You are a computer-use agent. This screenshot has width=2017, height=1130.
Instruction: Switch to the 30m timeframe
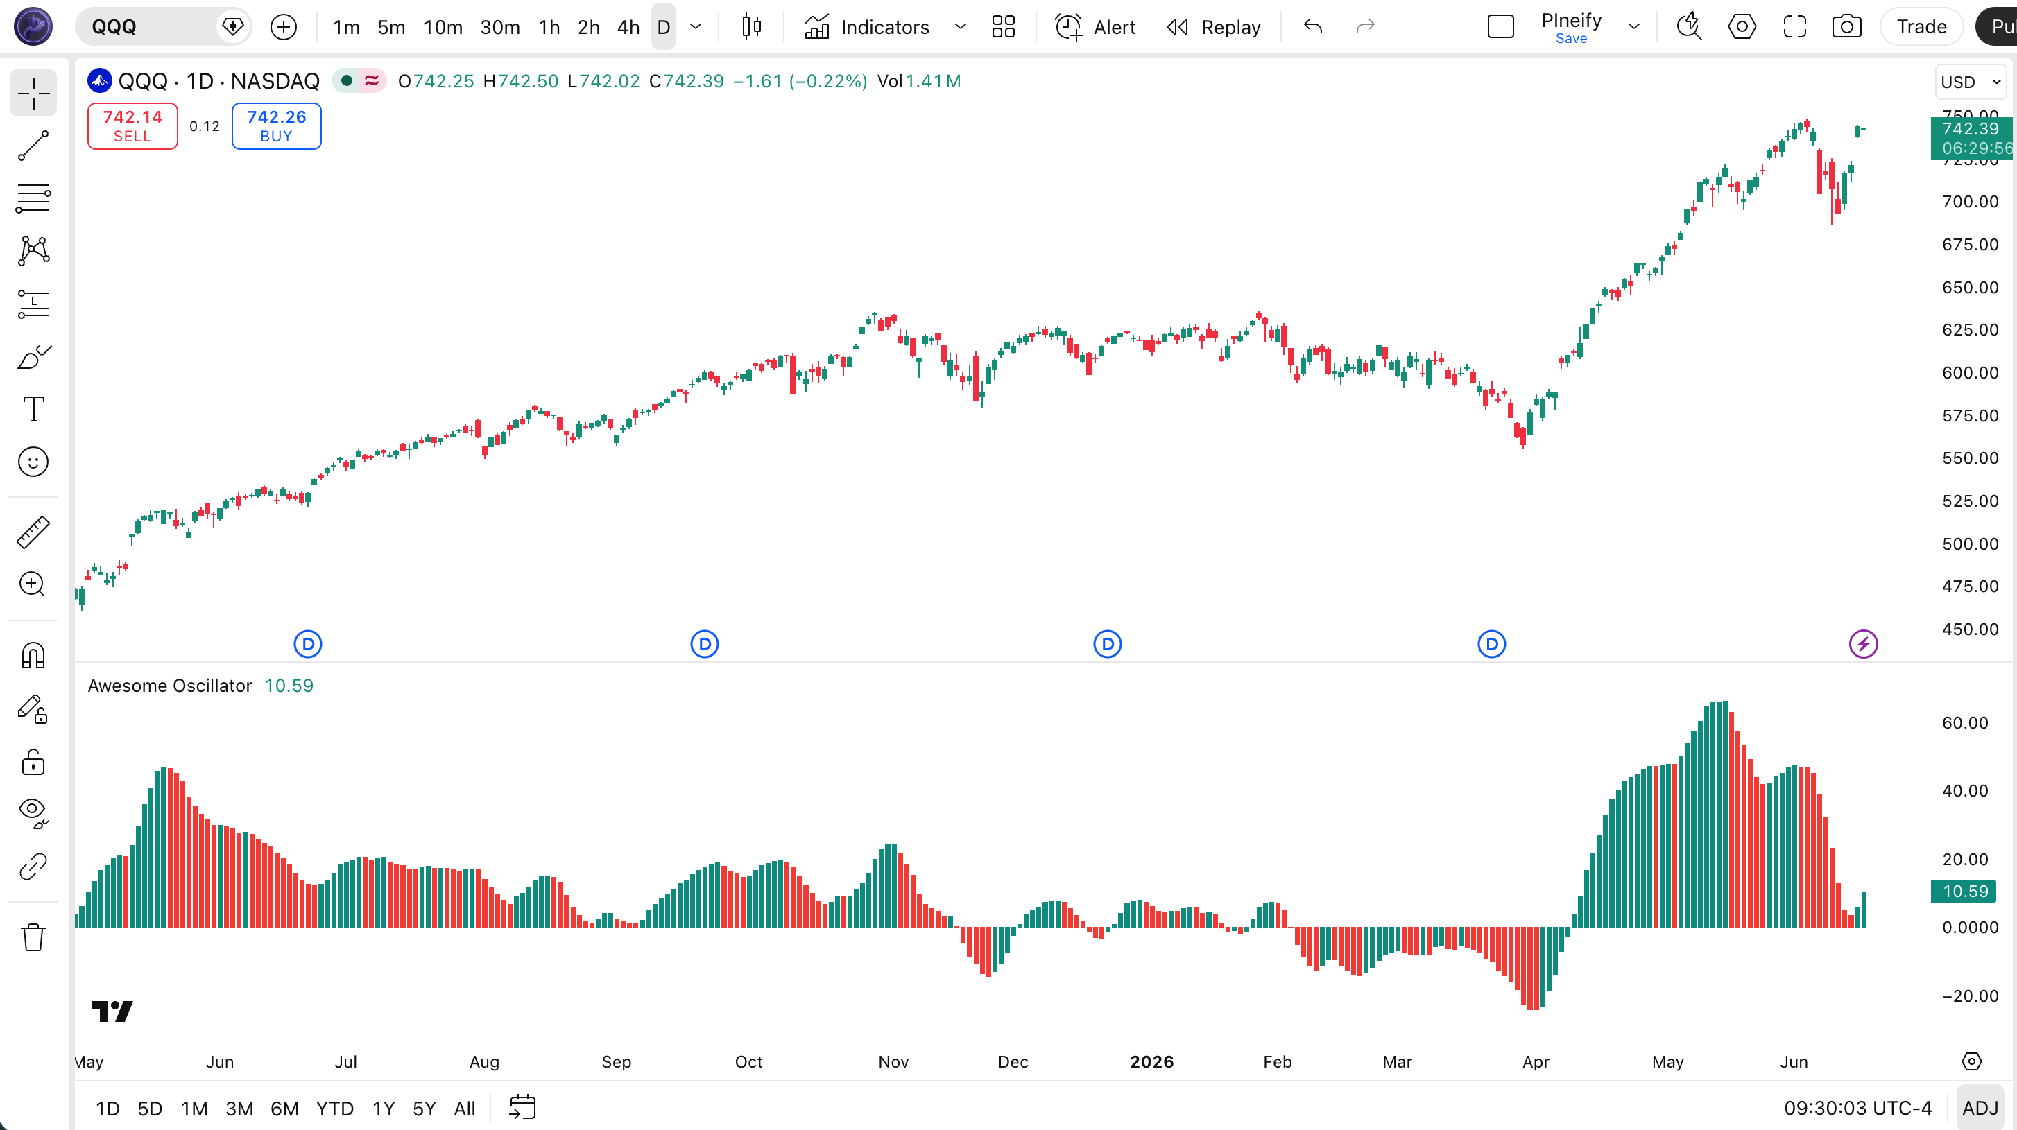[x=499, y=28]
